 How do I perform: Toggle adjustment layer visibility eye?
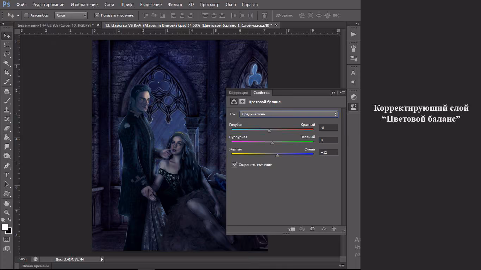click(x=323, y=229)
